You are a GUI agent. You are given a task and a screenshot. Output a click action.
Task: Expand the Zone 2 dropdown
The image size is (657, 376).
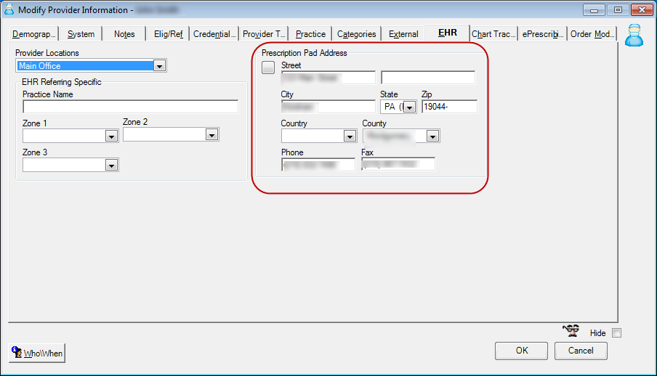(x=211, y=135)
